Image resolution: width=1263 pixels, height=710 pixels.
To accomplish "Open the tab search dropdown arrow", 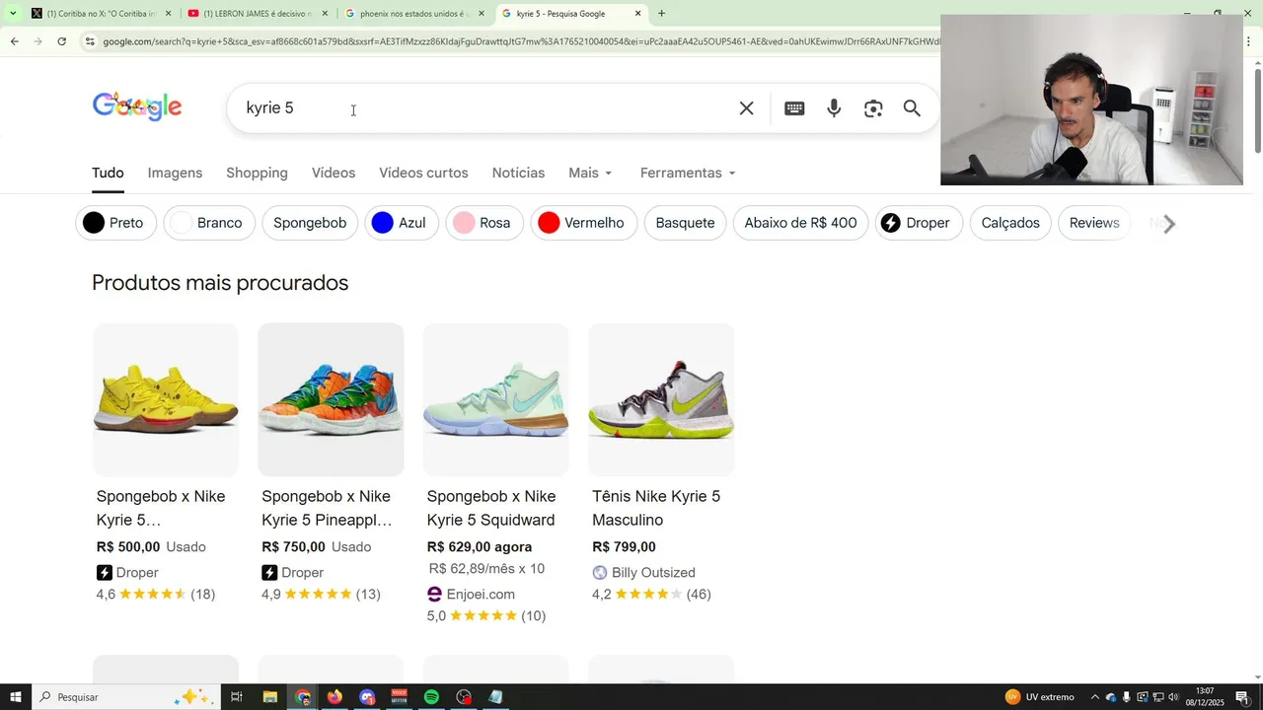I will (x=12, y=14).
